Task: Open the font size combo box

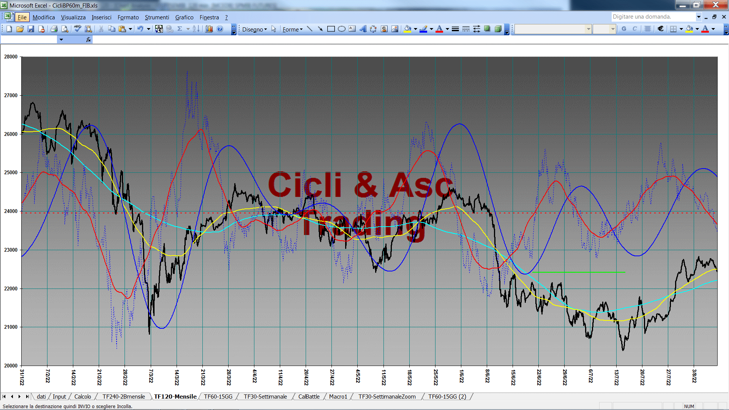Action: pyautogui.click(x=604, y=29)
